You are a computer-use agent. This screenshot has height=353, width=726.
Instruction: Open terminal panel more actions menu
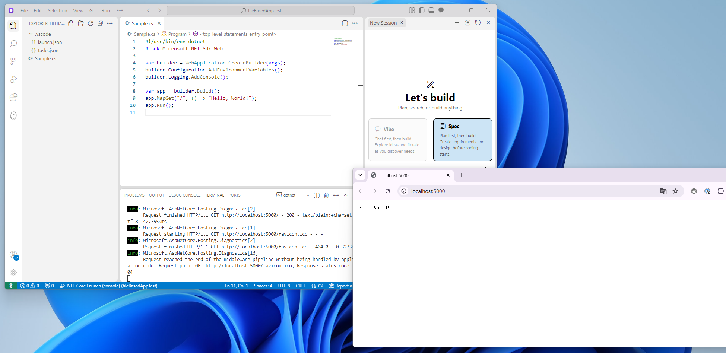(336, 195)
